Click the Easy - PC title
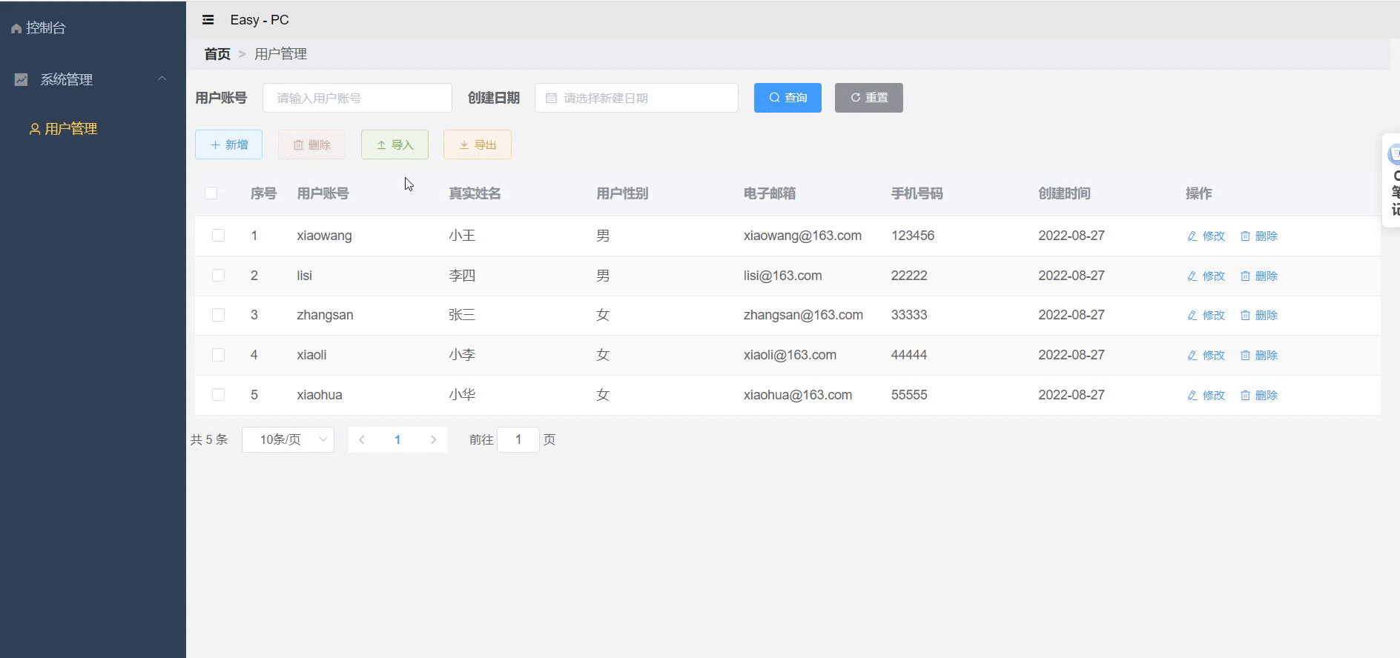1400x658 pixels. tap(260, 20)
